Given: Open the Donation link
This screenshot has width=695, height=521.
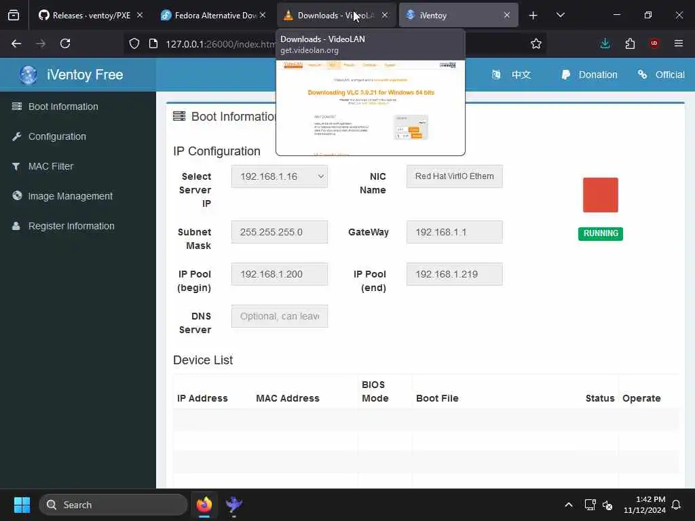Looking at the screenshot, I should tap(589, 75).
